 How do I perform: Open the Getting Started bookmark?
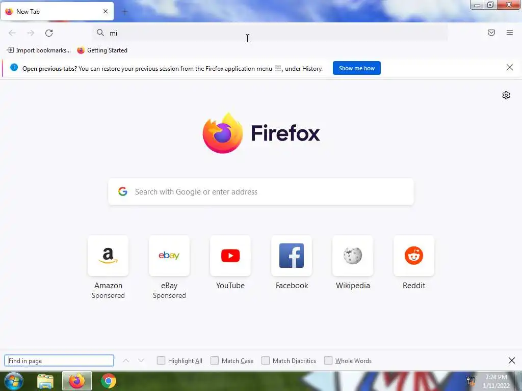tap(102, 50)
